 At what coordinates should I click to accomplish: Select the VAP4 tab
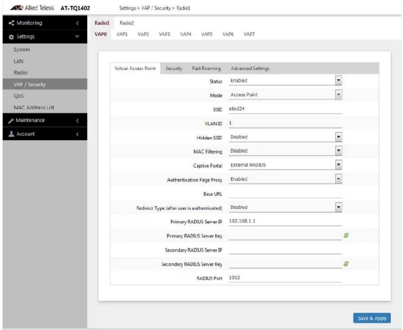pyautogui.click(x=186, y=34)
